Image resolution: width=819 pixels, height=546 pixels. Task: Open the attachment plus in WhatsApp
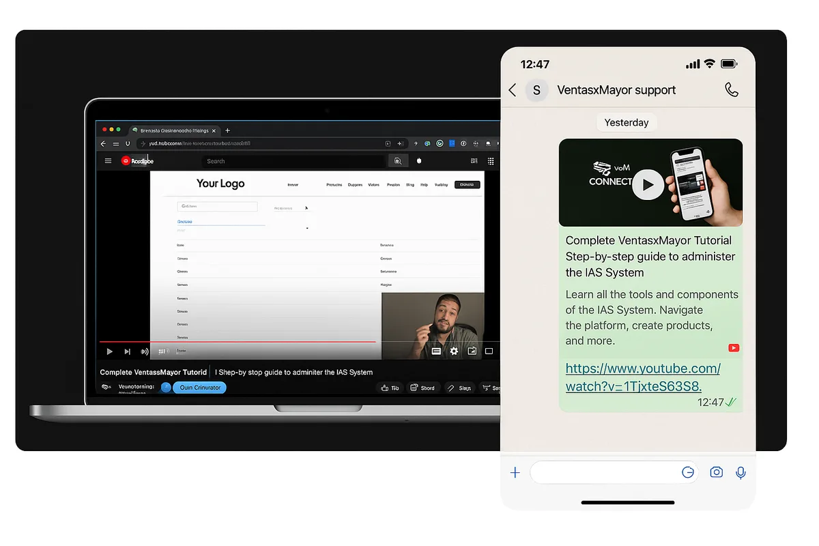pyautogui.click(x=515, y=472)
